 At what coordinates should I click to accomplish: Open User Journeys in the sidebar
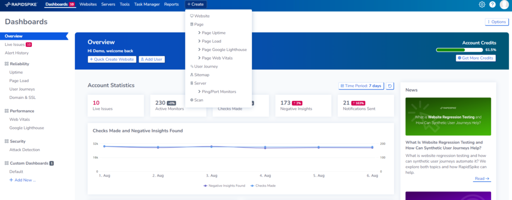pyautogui.click(x=22, y=89)
